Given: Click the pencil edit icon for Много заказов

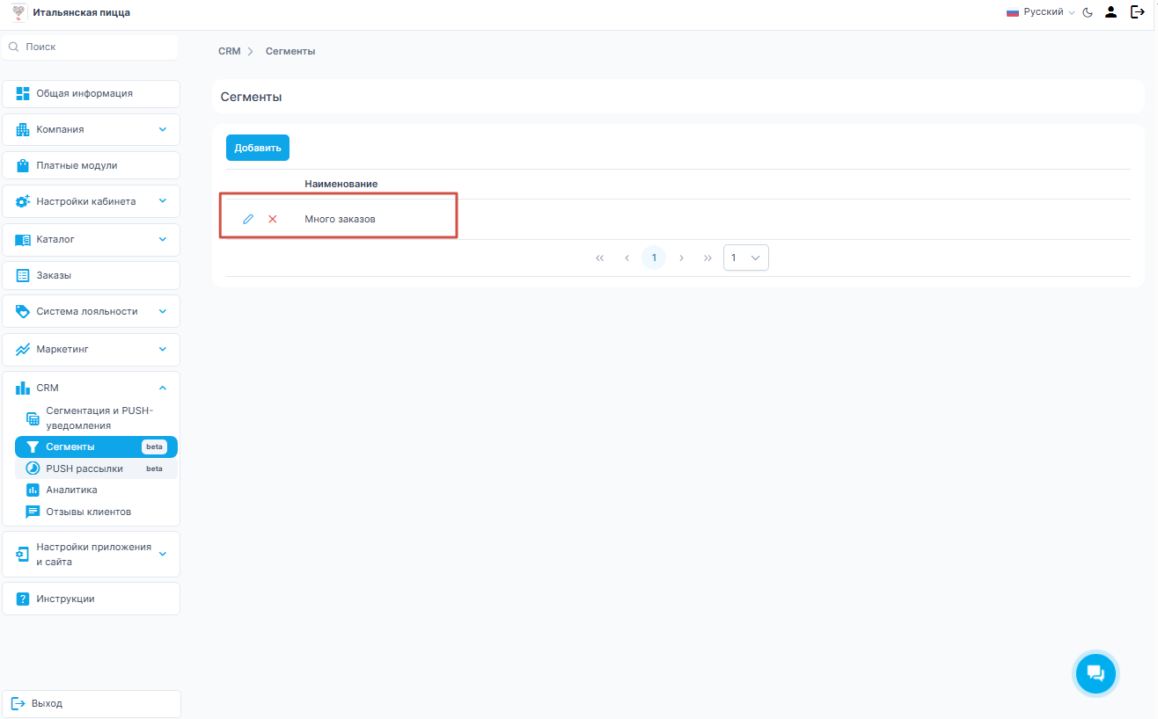Looking at the screenshot, I should point(248,219).
